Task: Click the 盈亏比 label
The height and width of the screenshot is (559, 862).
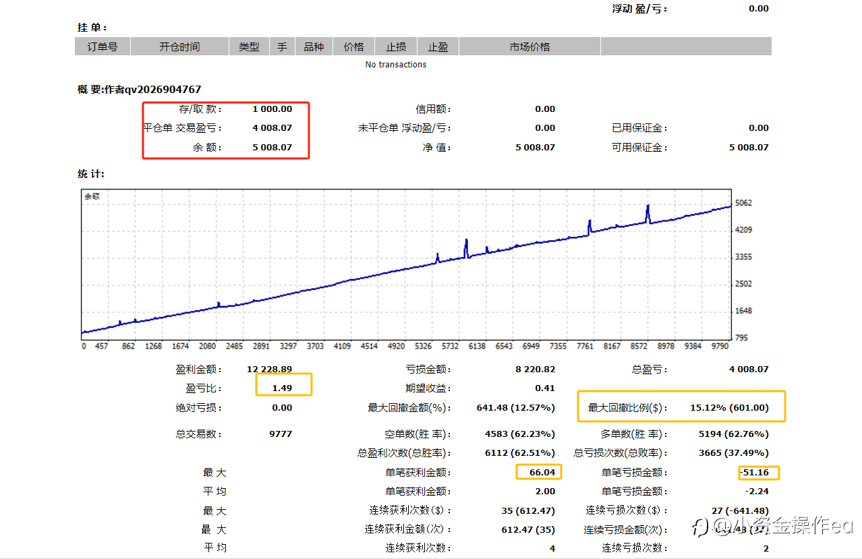Action: (204, 388)
